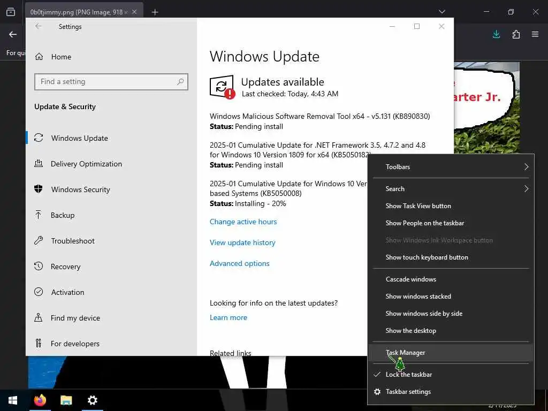Expand the Toolbars submenu arrow
548x411 pixels.
click(527, 167)
